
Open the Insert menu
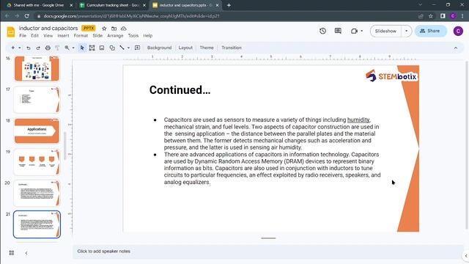click(63, 36)
